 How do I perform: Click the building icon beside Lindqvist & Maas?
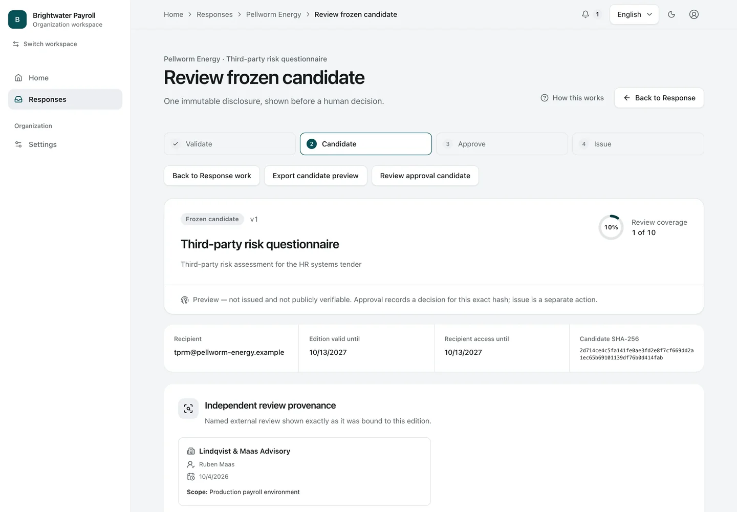(x=191, y=451)
